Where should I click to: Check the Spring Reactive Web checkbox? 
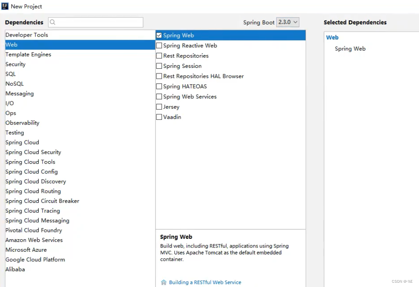[159, 46]
